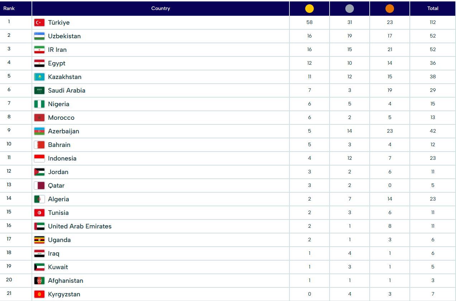Click the bronze medal column header
The width and height of the screenshot is (456, 301).
[x=390, y=9]
